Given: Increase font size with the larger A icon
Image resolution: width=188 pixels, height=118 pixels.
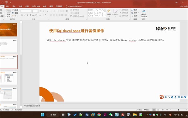Looking at the screenshot, I should [41, 11].
